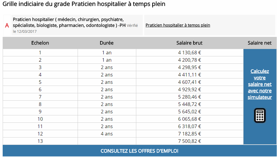Screen dimensions: 277x157
Task: Click the Salaire net column header
Action: pos(260,43)
